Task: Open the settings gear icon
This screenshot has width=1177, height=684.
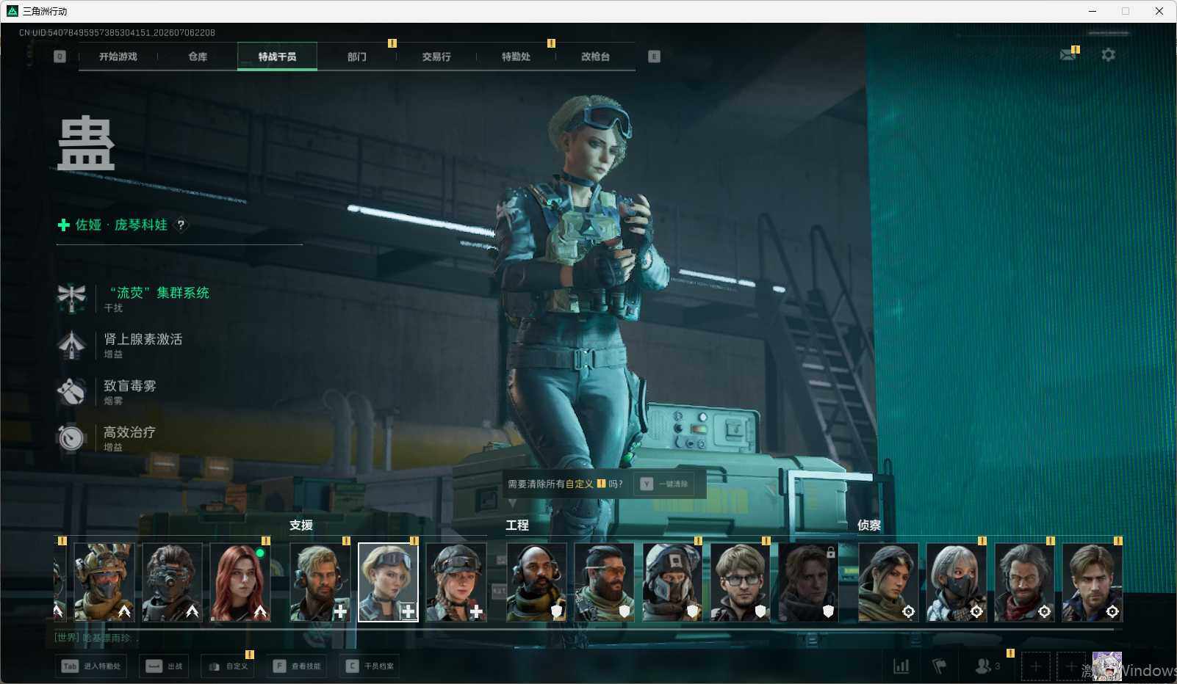Action: tap(1108, 55)
